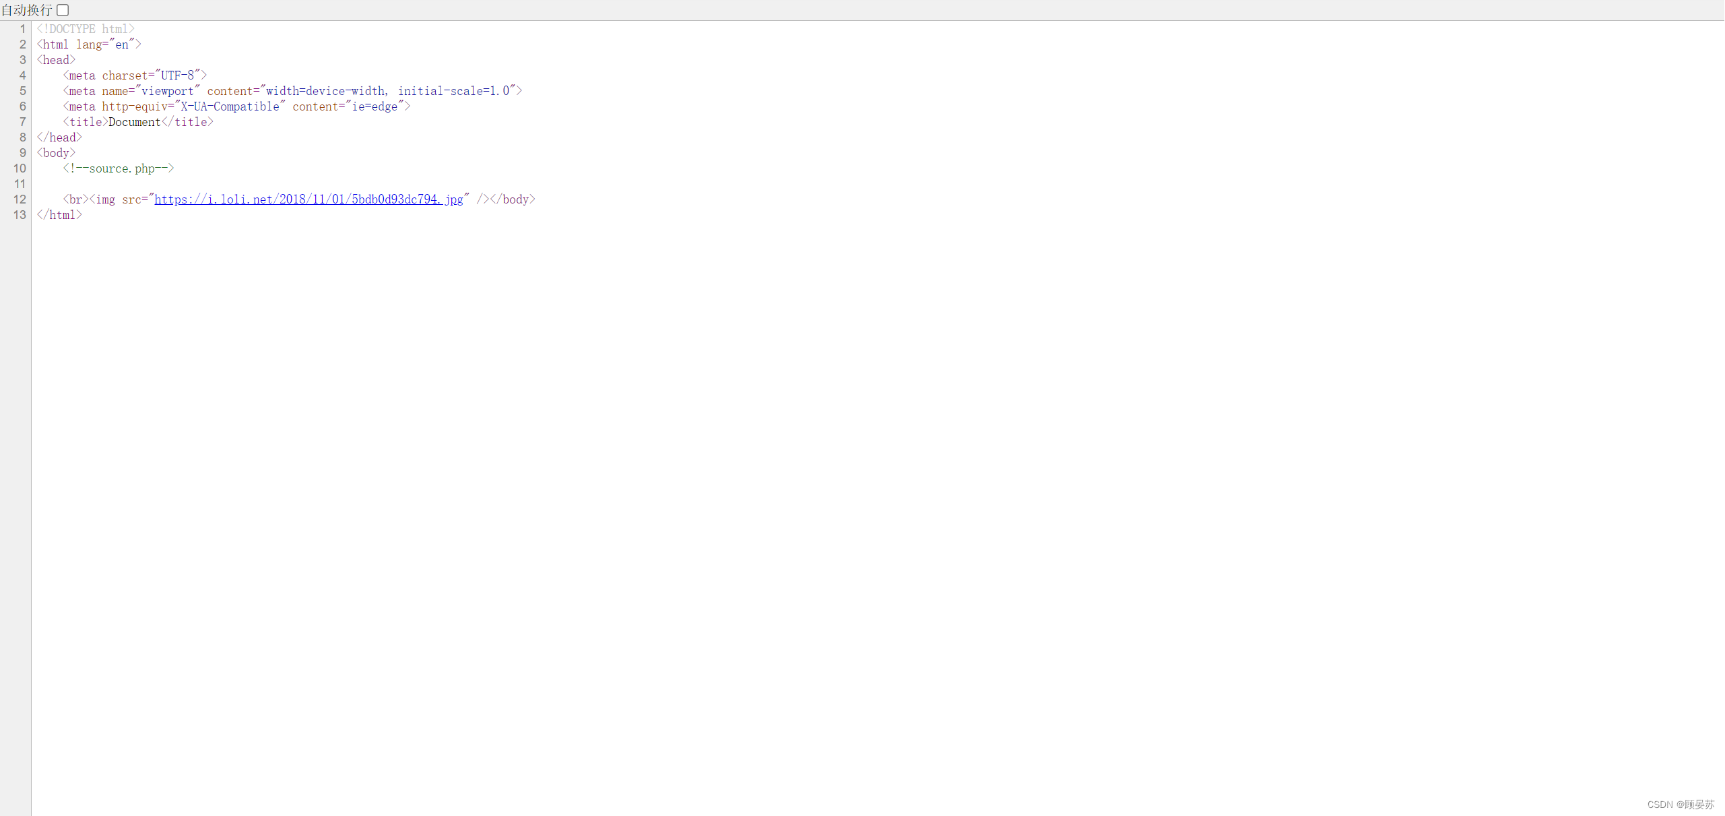Open the i.loli.net jpg image link
The width and height of the screenshot is (1725, 816).
308,199
